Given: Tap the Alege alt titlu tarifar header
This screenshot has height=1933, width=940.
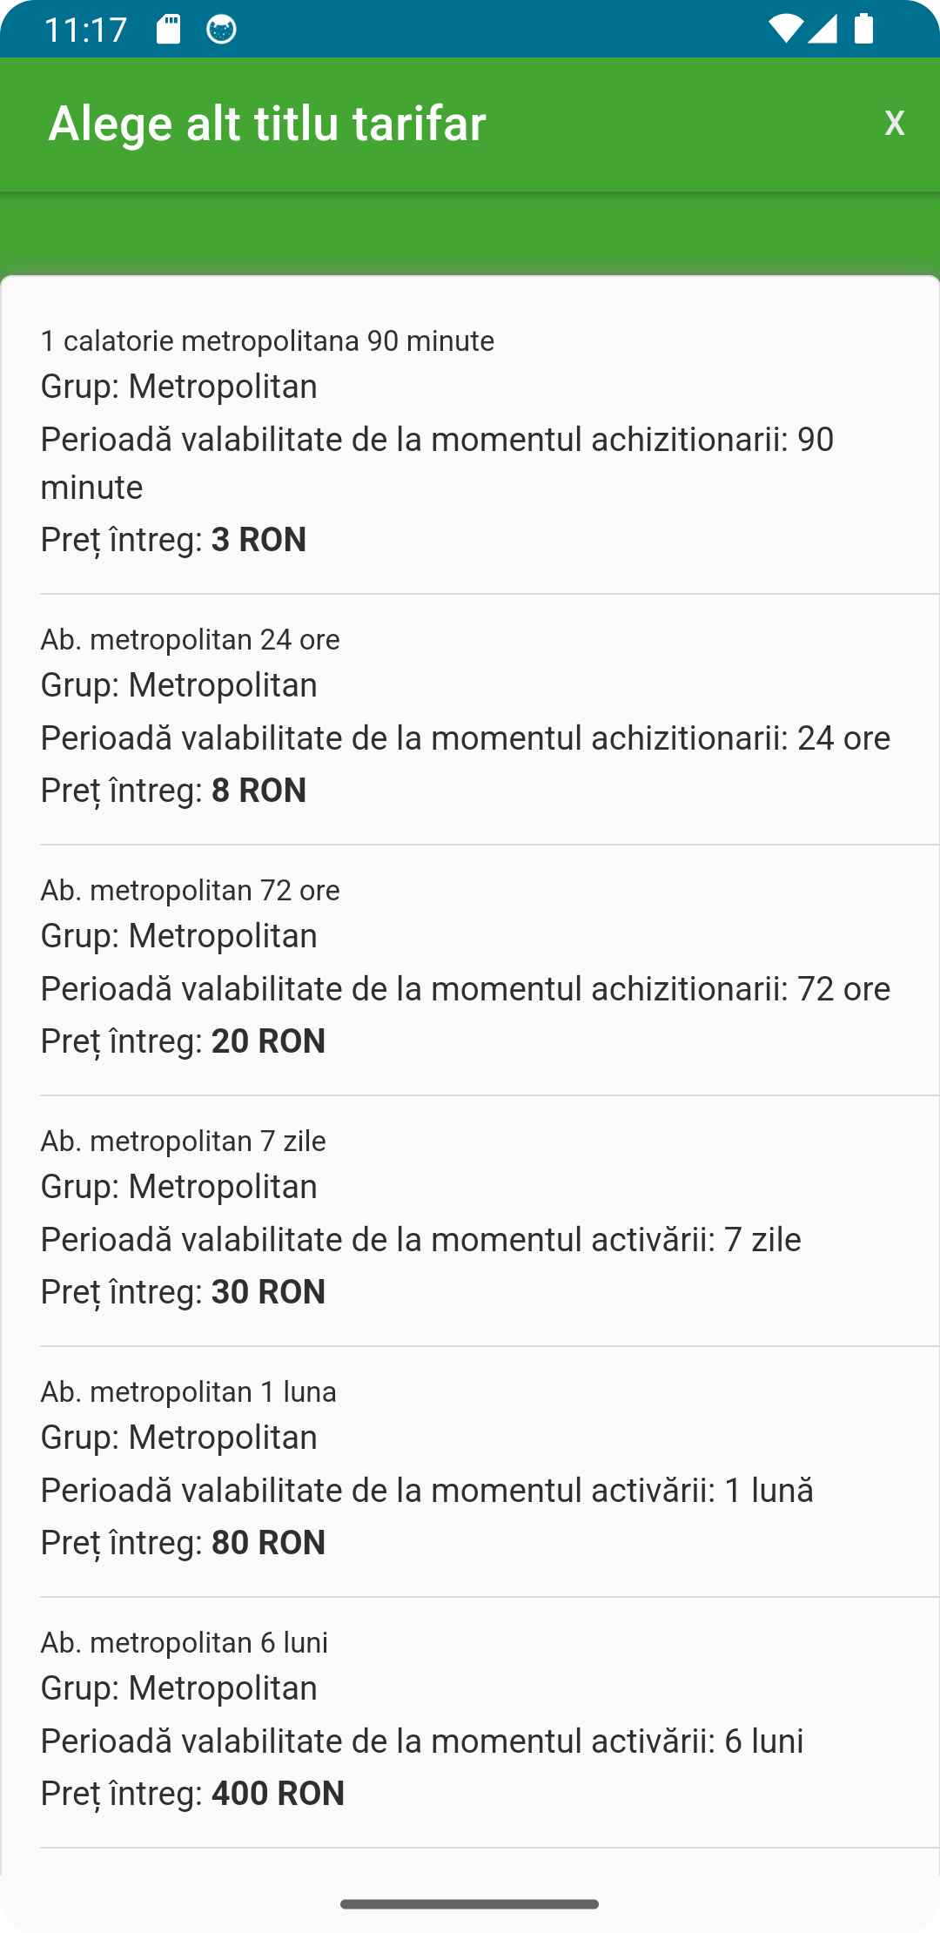Looking at the screenshot, I should coord(267,124).
